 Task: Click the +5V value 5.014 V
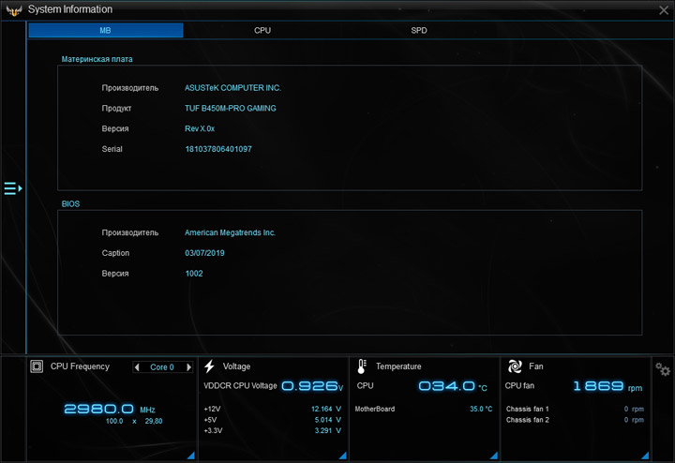pos(327,420)
